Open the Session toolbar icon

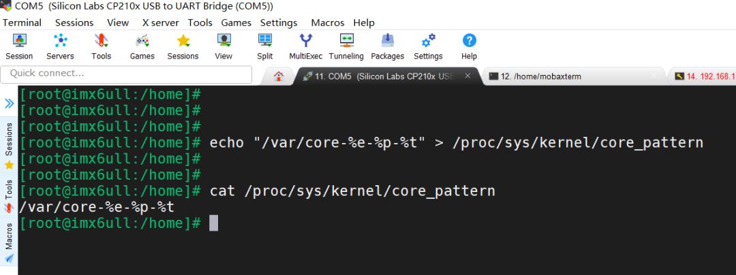pyautogui.click(x=19, y=46)
